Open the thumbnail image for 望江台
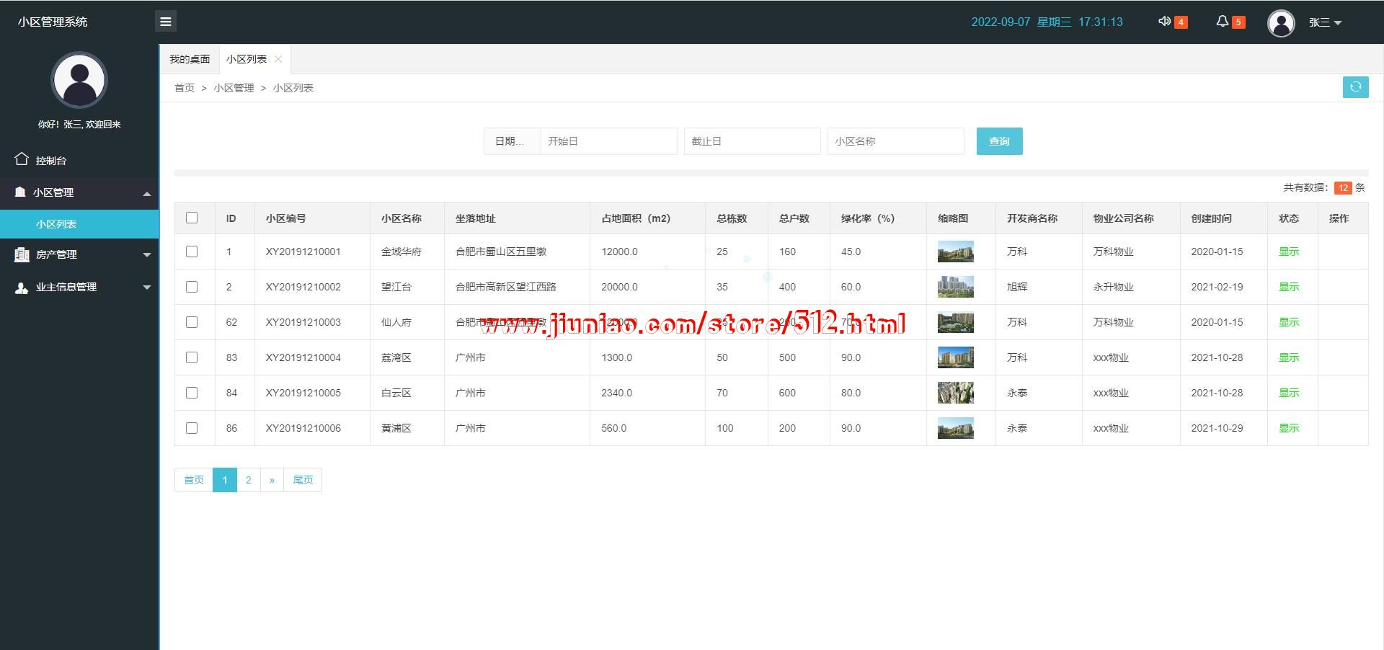The width and height of the screenshot is (1384, 650). tap(955, 287)
